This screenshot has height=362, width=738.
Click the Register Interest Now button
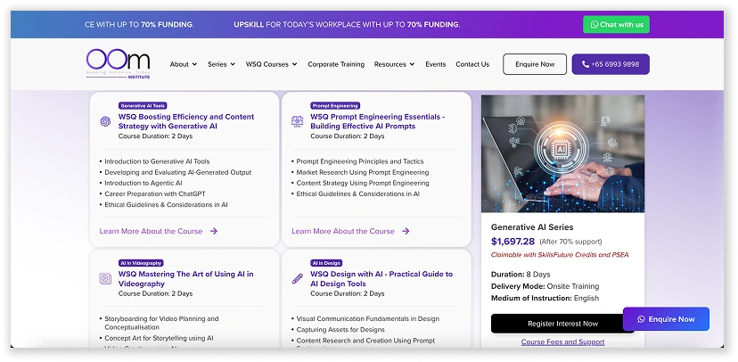pyautogui.click(x=562, y=324)
